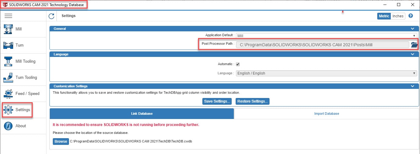The width and height of the screenshot is (420, 154).
Task: Browse folder icon for Post Processor Path
Action: [414, 45]
